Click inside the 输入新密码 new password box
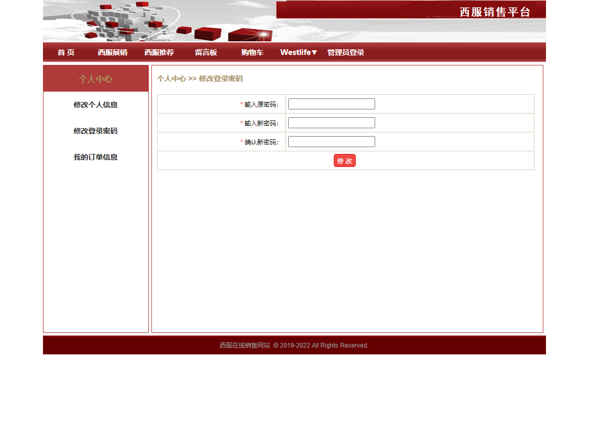This screenshot has width=612, height=446. (x=331, y=122)
